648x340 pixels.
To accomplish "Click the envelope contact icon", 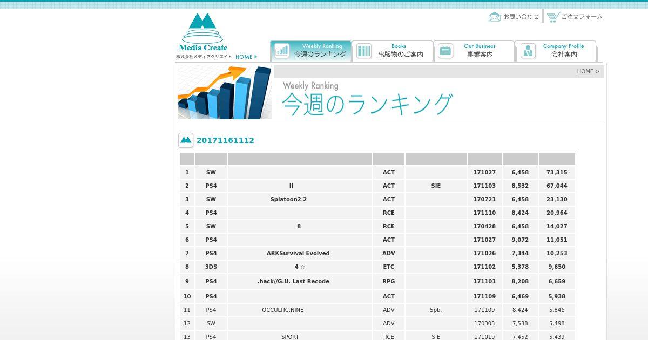I will point(495,17).
